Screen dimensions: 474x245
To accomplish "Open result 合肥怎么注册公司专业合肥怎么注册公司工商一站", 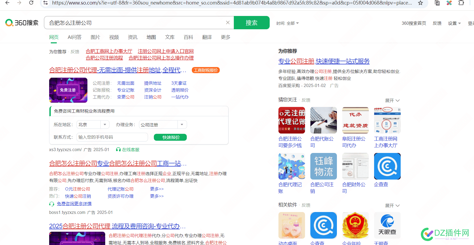I will click(118, 163).
